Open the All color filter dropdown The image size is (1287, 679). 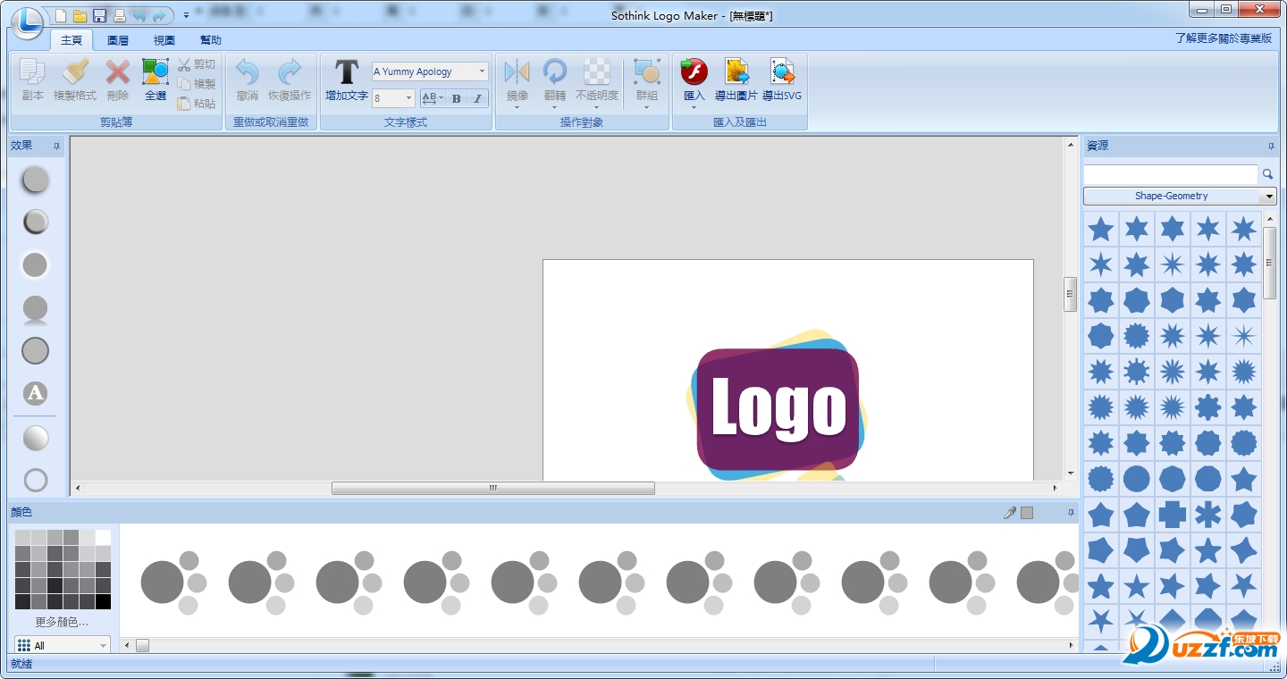point(63,645)
